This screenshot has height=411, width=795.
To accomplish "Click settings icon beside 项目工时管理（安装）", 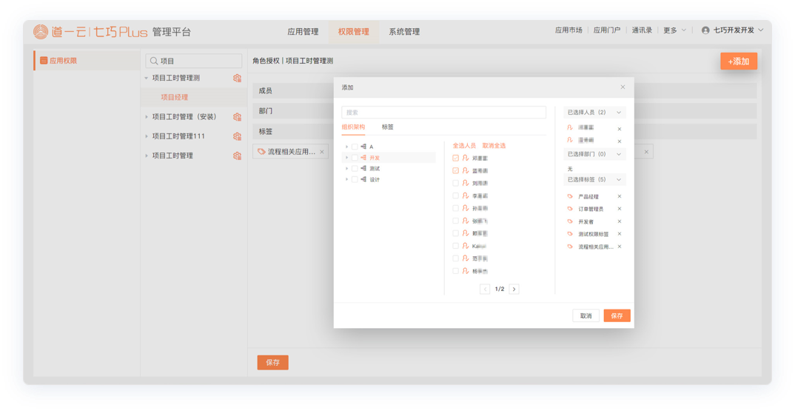I will [237, 117].
